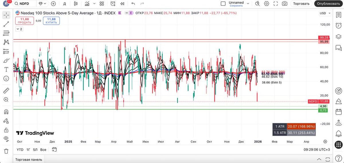The image size is (344, 163).
Task: Undo the last chart action
Action: click(133, 4)
